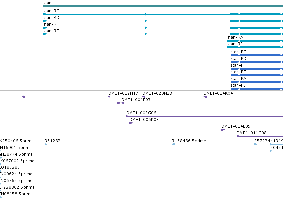The image size is (283, 199).
Task: Click the DME1-012H17.F arrowhead marker
Action: 109,97
